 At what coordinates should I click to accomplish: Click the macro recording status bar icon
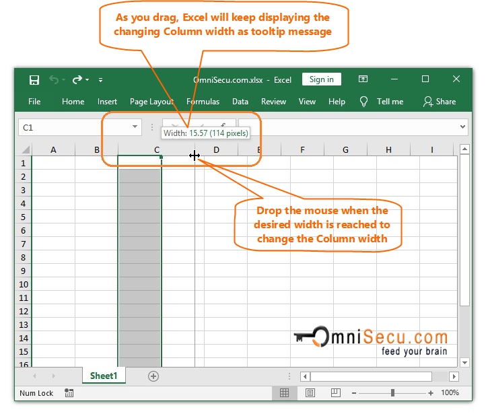69,393
